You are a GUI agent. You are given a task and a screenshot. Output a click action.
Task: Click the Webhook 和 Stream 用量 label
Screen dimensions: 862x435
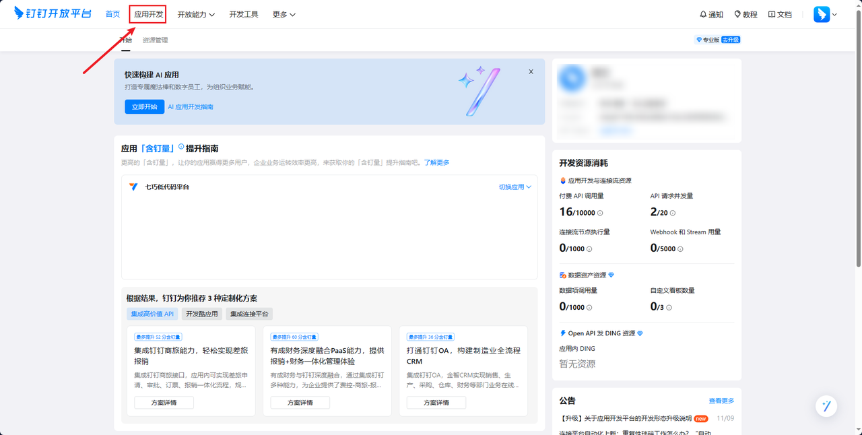[x=686, y=232]
